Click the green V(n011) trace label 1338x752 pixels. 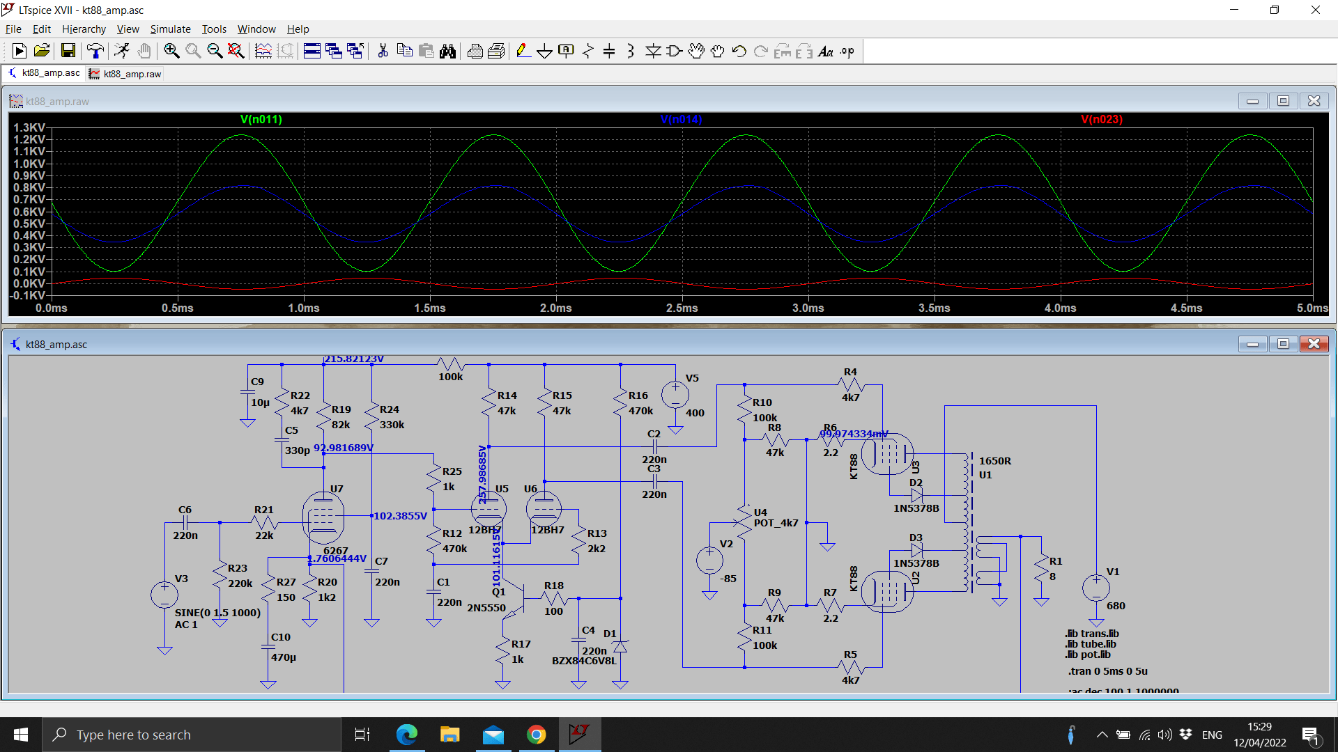point(261,119)
